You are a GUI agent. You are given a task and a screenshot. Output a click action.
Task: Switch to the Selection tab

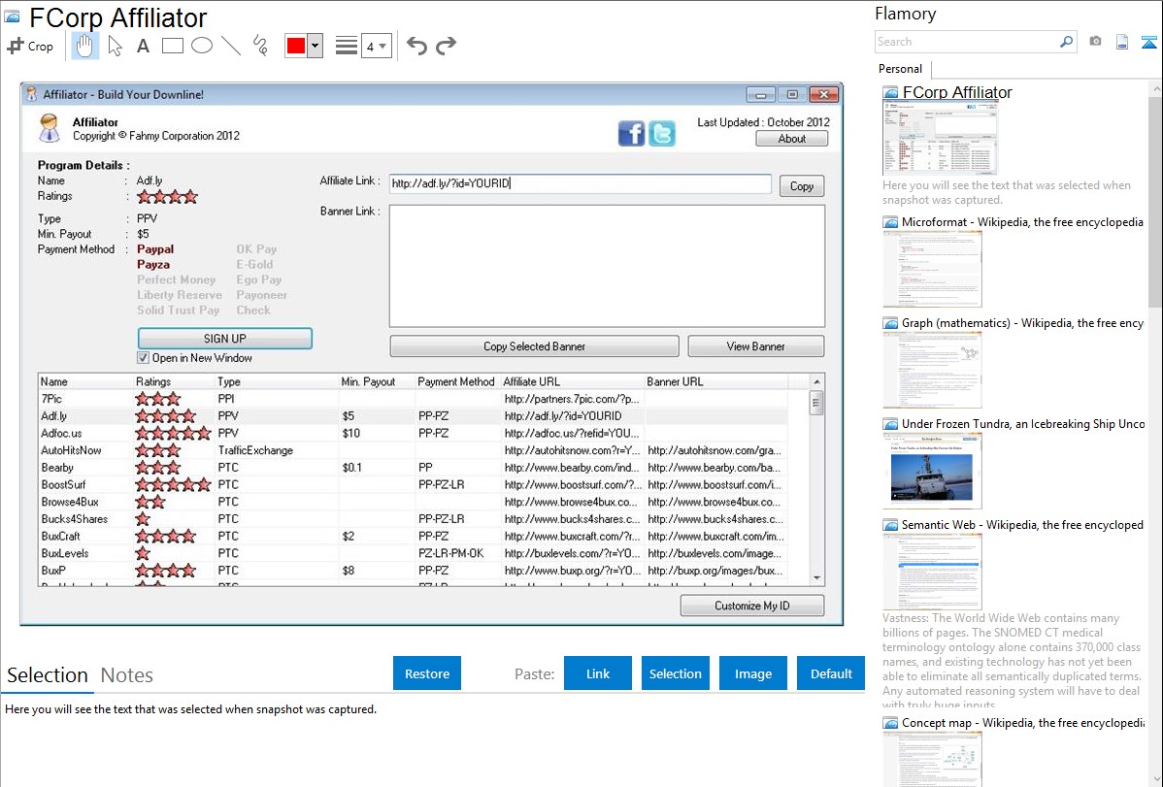coord(48,675)
